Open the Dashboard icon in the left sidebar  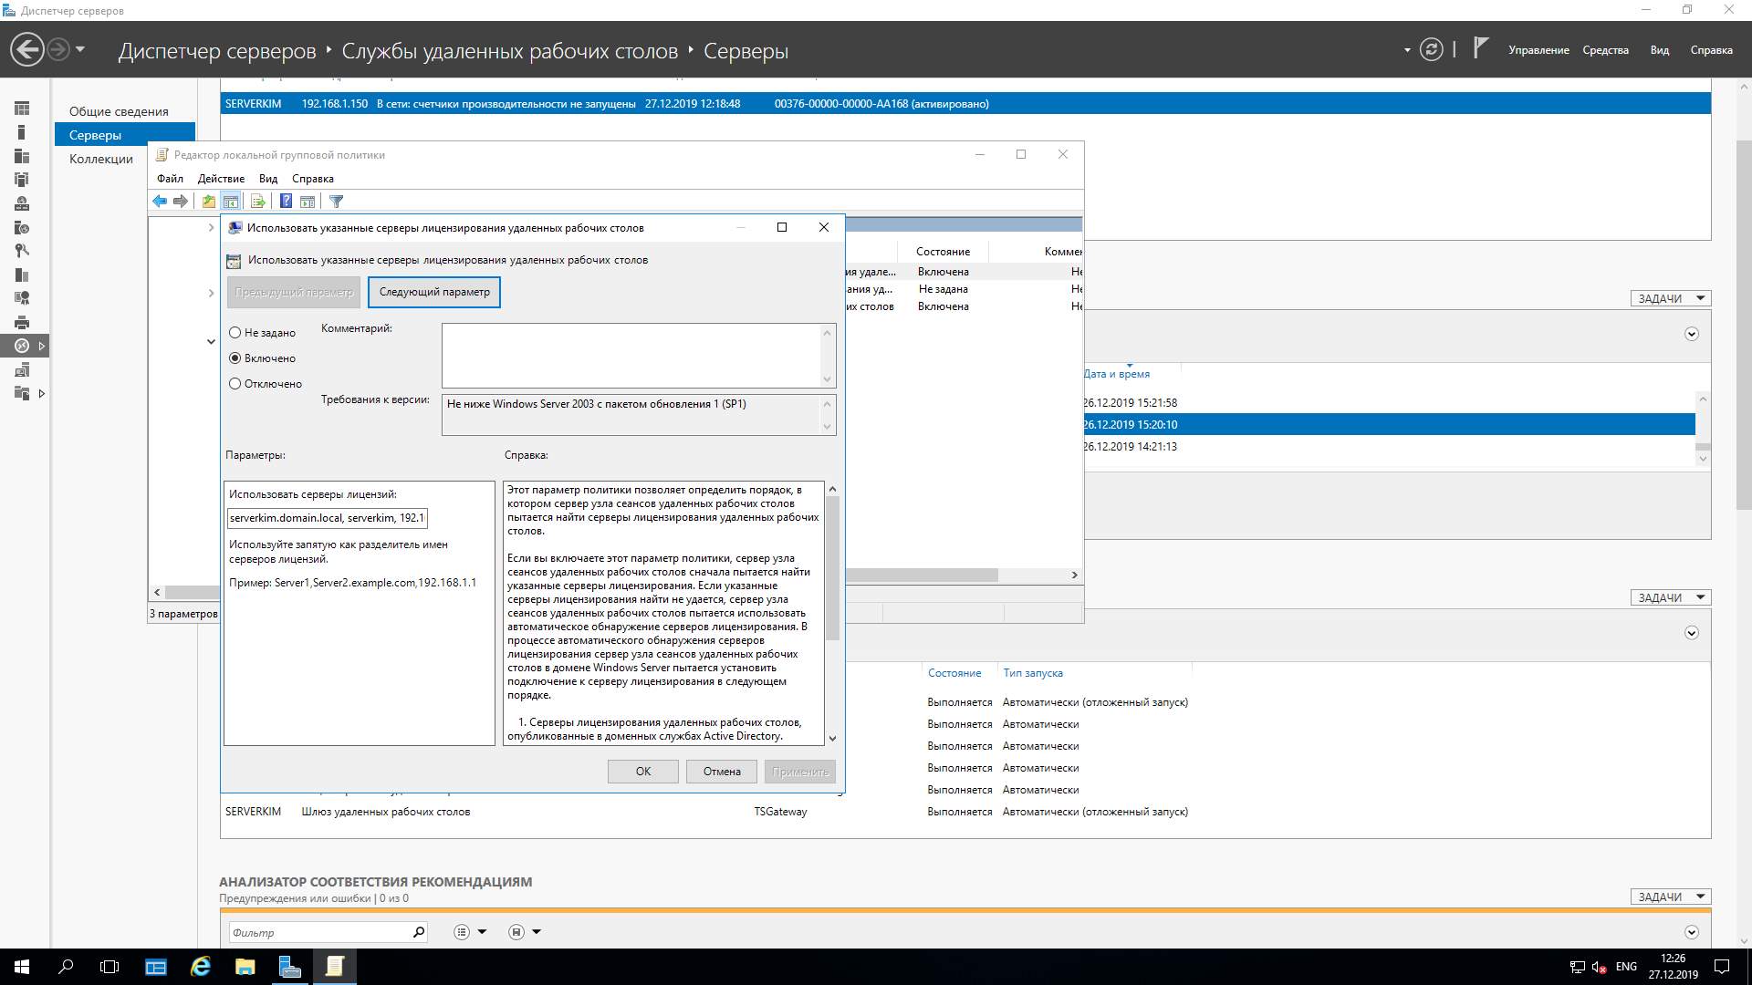coord(22,109)
